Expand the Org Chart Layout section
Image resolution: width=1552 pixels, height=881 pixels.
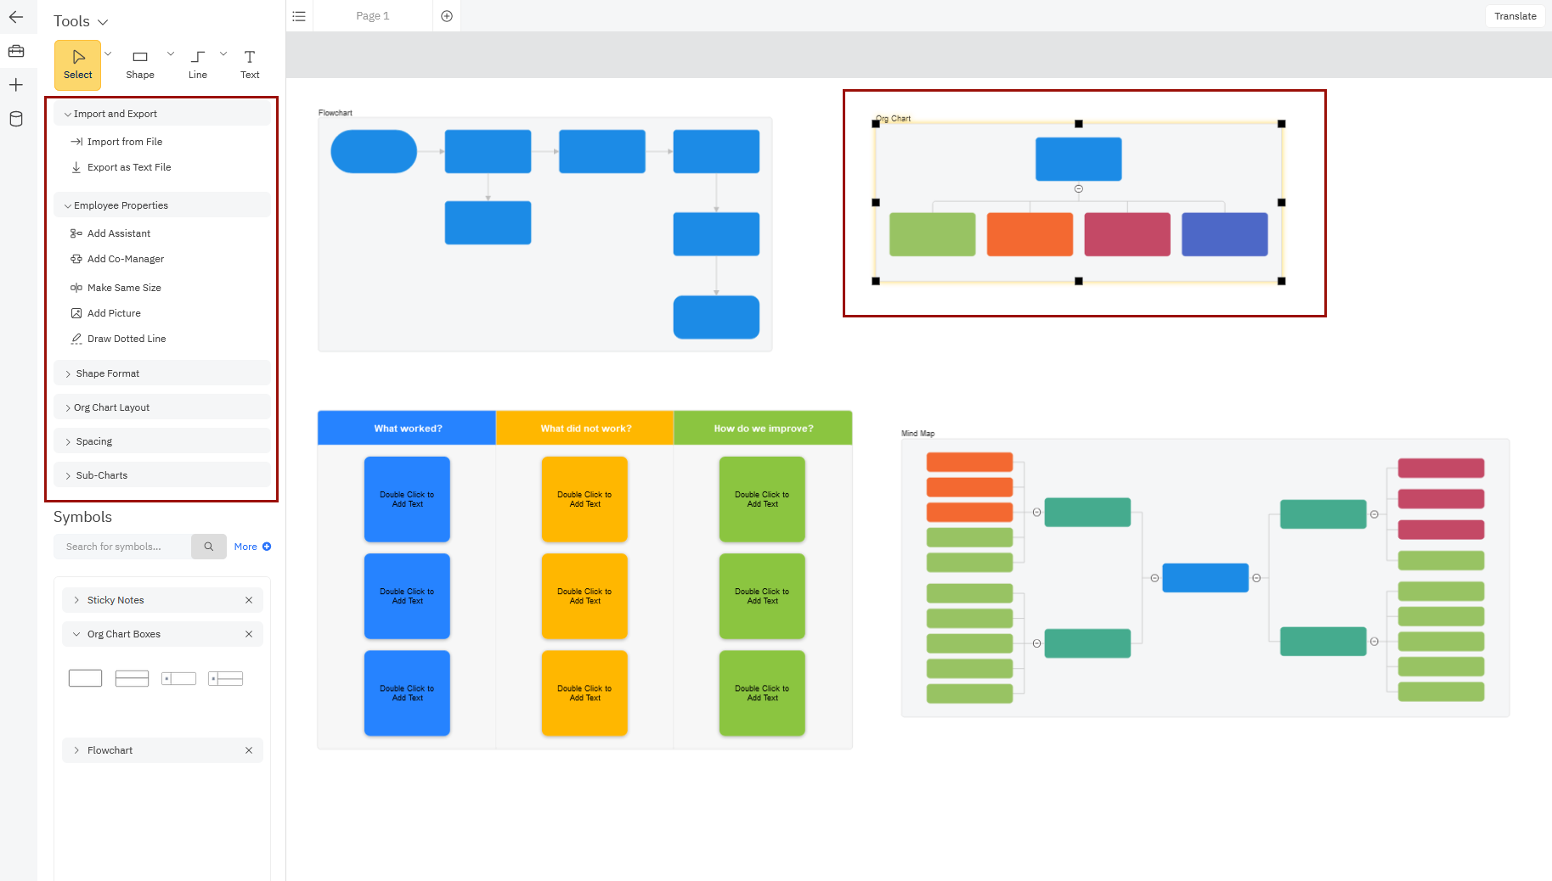click(x=111, y=407)
